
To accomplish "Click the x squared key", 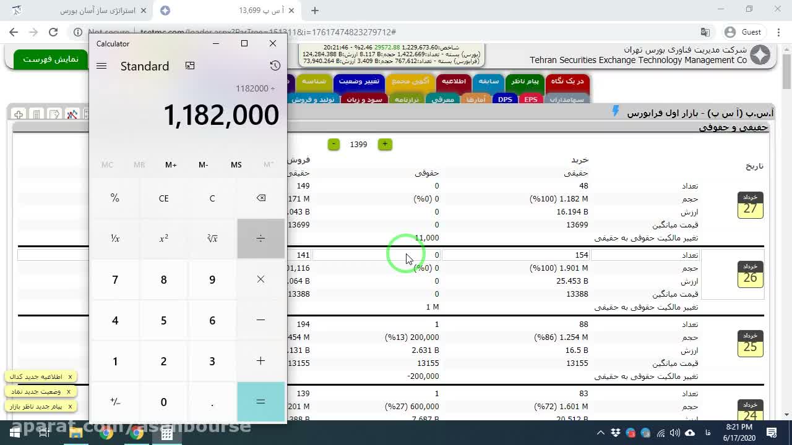I will click(163, 239).
